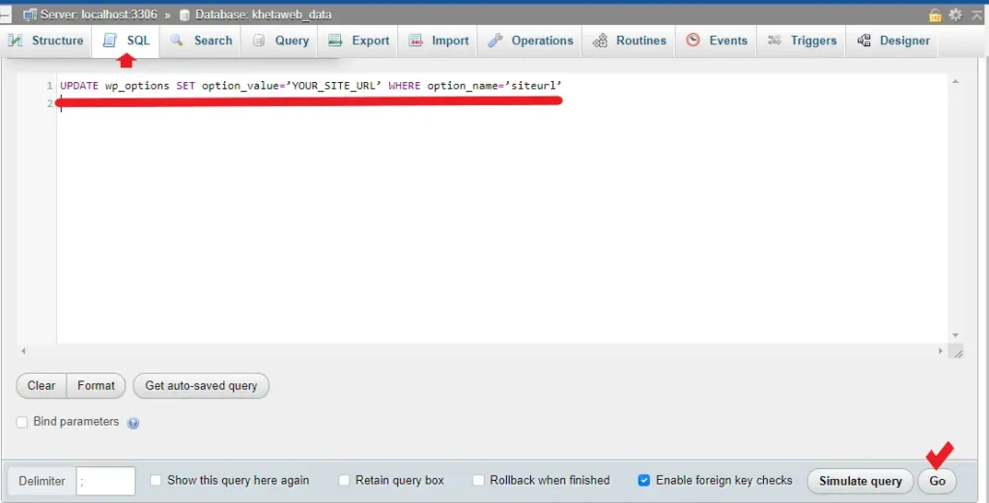This screenshot has width=989, height=503.
Task: Check Retain query box
Action: tap(344, 480)
